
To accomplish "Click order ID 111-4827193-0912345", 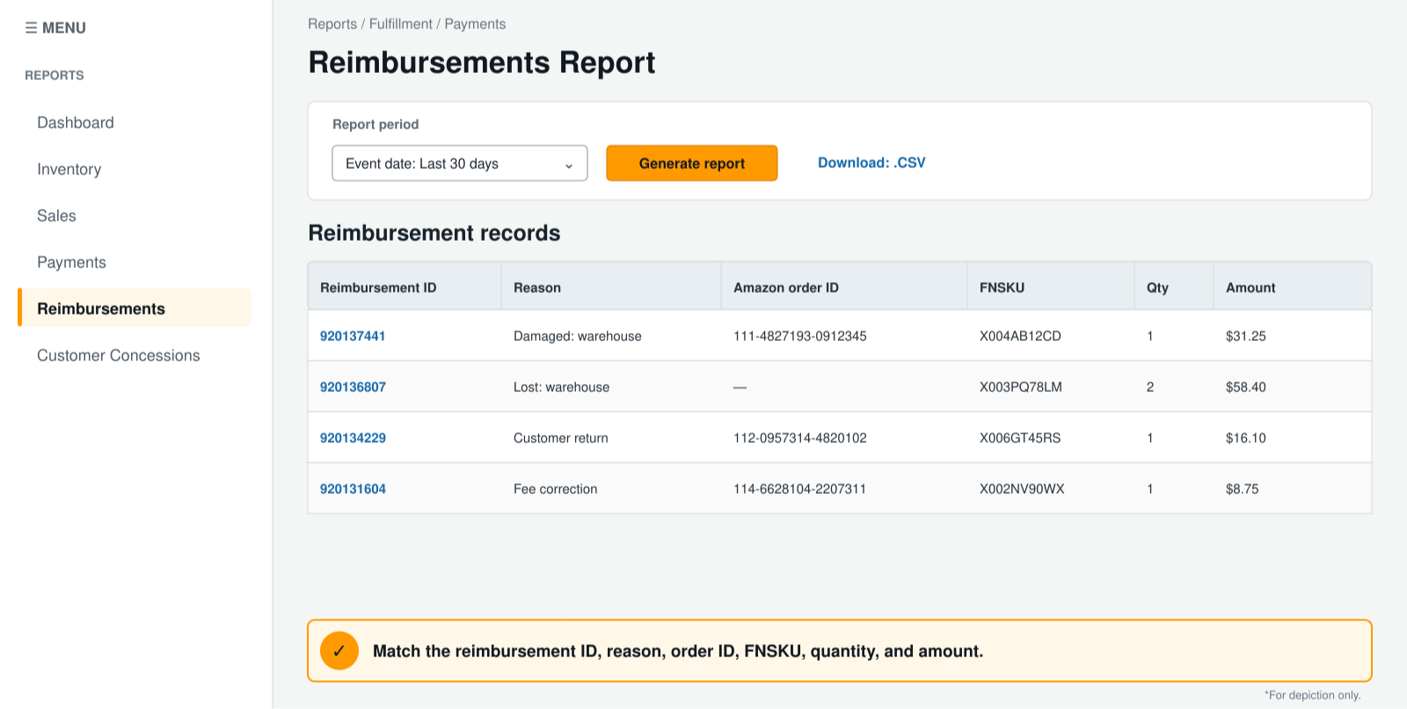I will pyautogui.click(x=800, y=336).
